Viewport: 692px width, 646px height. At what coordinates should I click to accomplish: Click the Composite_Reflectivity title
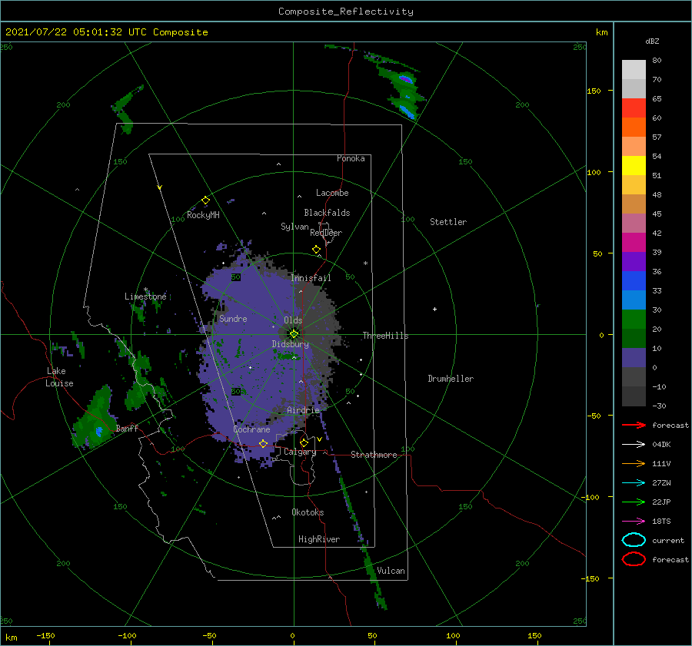click(346, 12)
